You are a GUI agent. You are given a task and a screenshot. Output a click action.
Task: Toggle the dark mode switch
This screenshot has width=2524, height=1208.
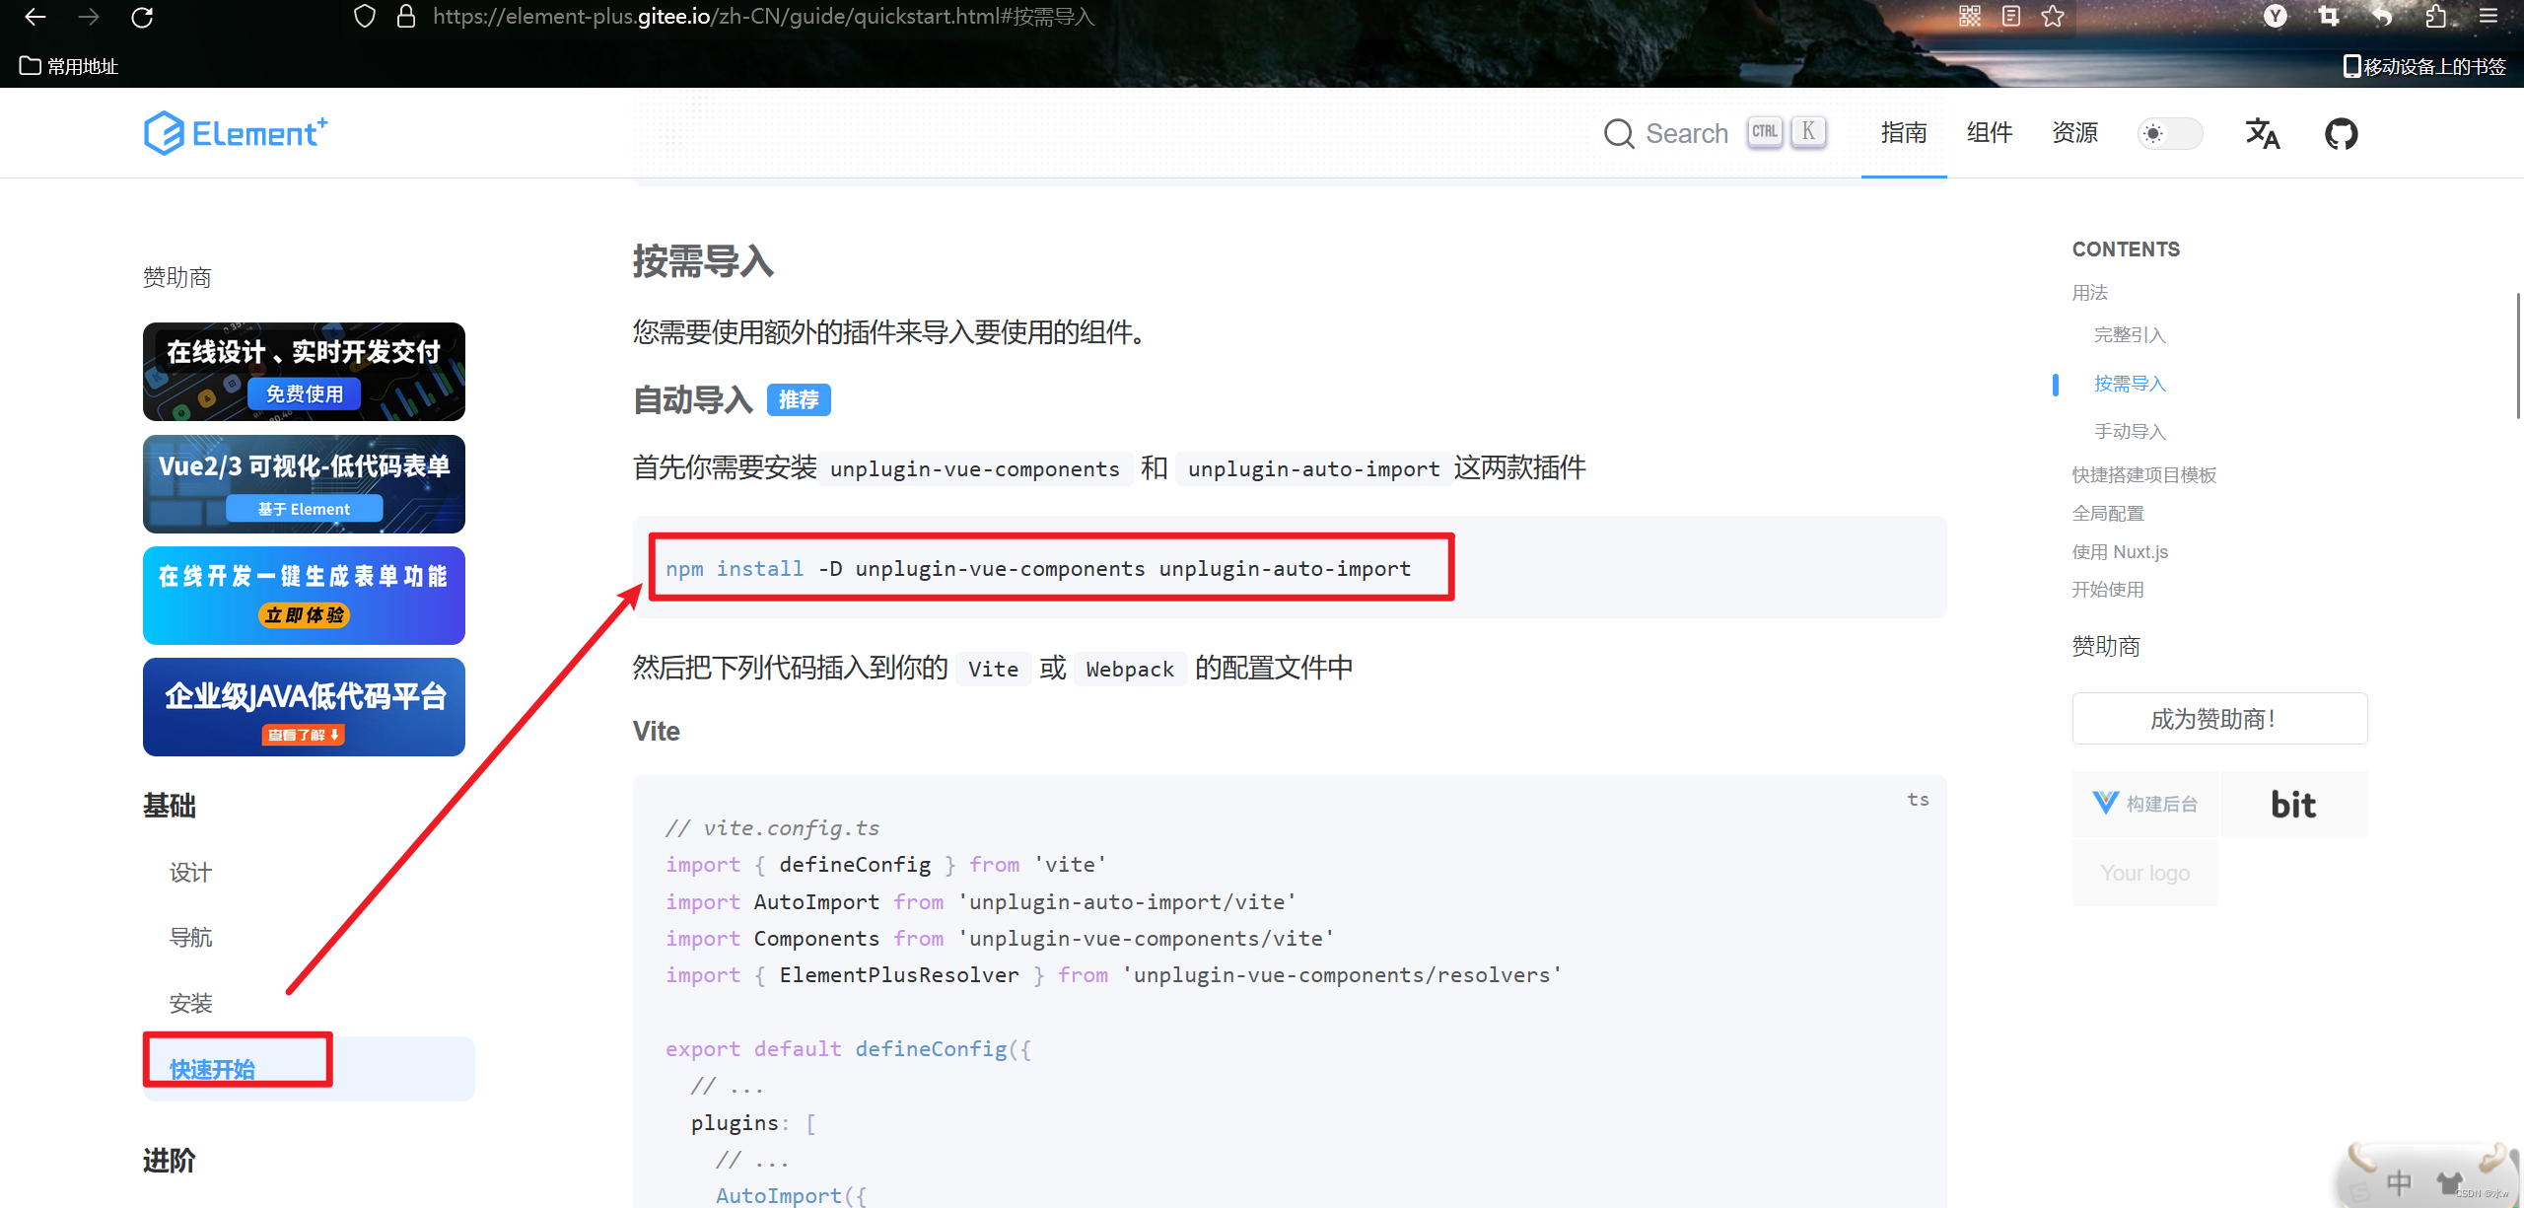2170,133
